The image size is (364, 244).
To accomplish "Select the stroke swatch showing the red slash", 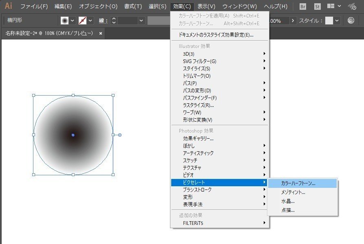I will (x=82, y=20).
